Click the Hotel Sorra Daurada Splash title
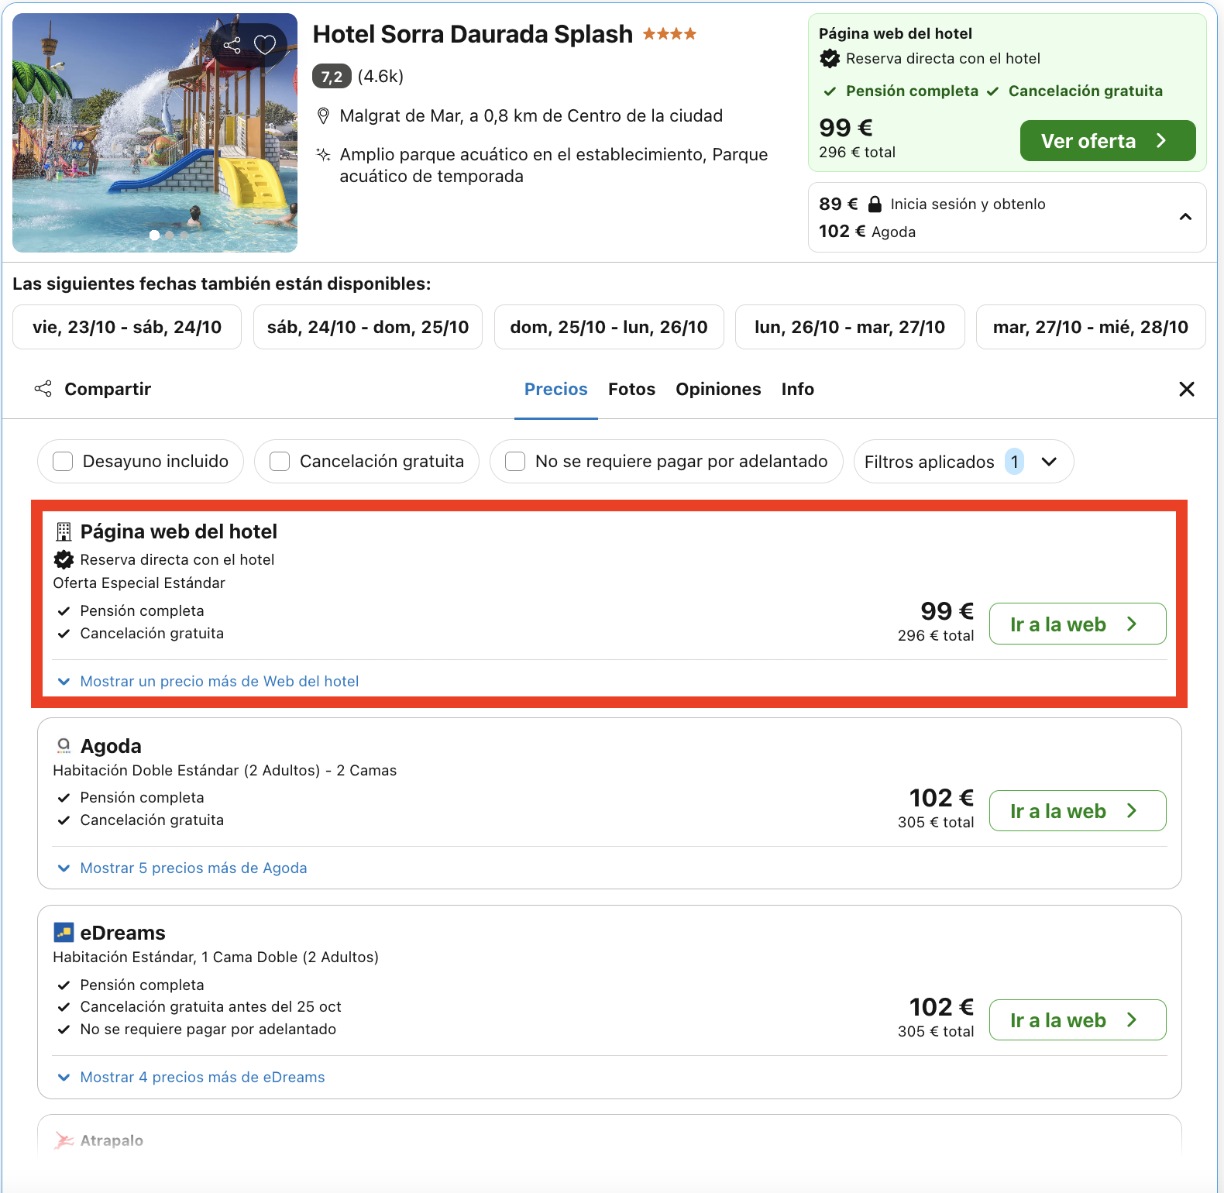 [473, 34]
